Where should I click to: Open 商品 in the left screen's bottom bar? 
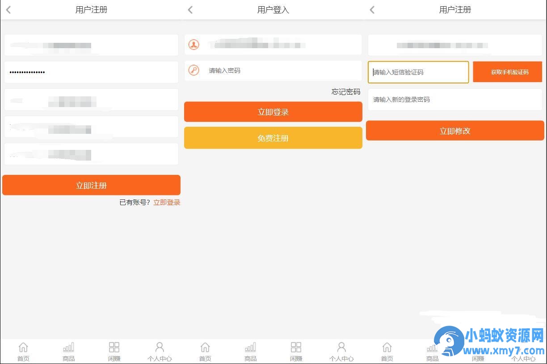[68, 352]
